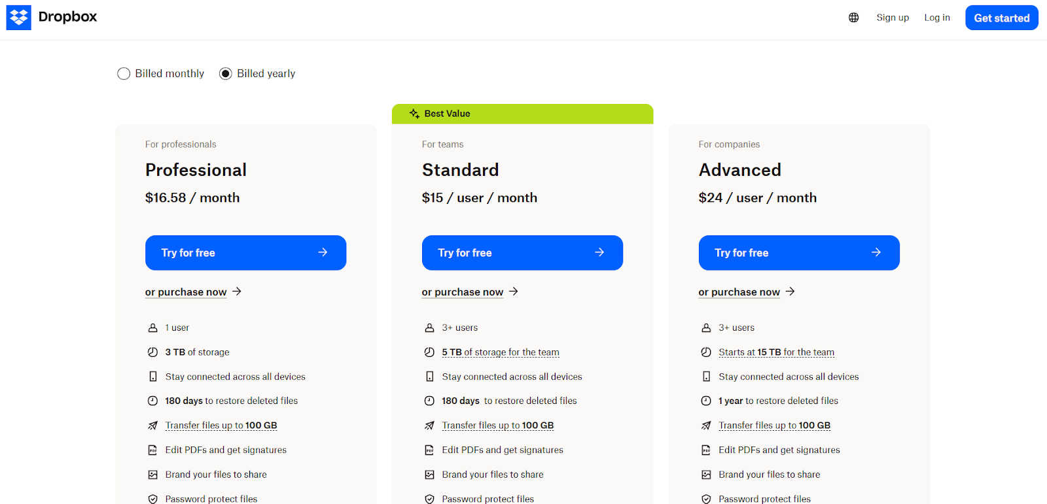Click 'or purchase now' under Advanced
Viewport: 1047px width, 504px height.
tap(747, 292)
